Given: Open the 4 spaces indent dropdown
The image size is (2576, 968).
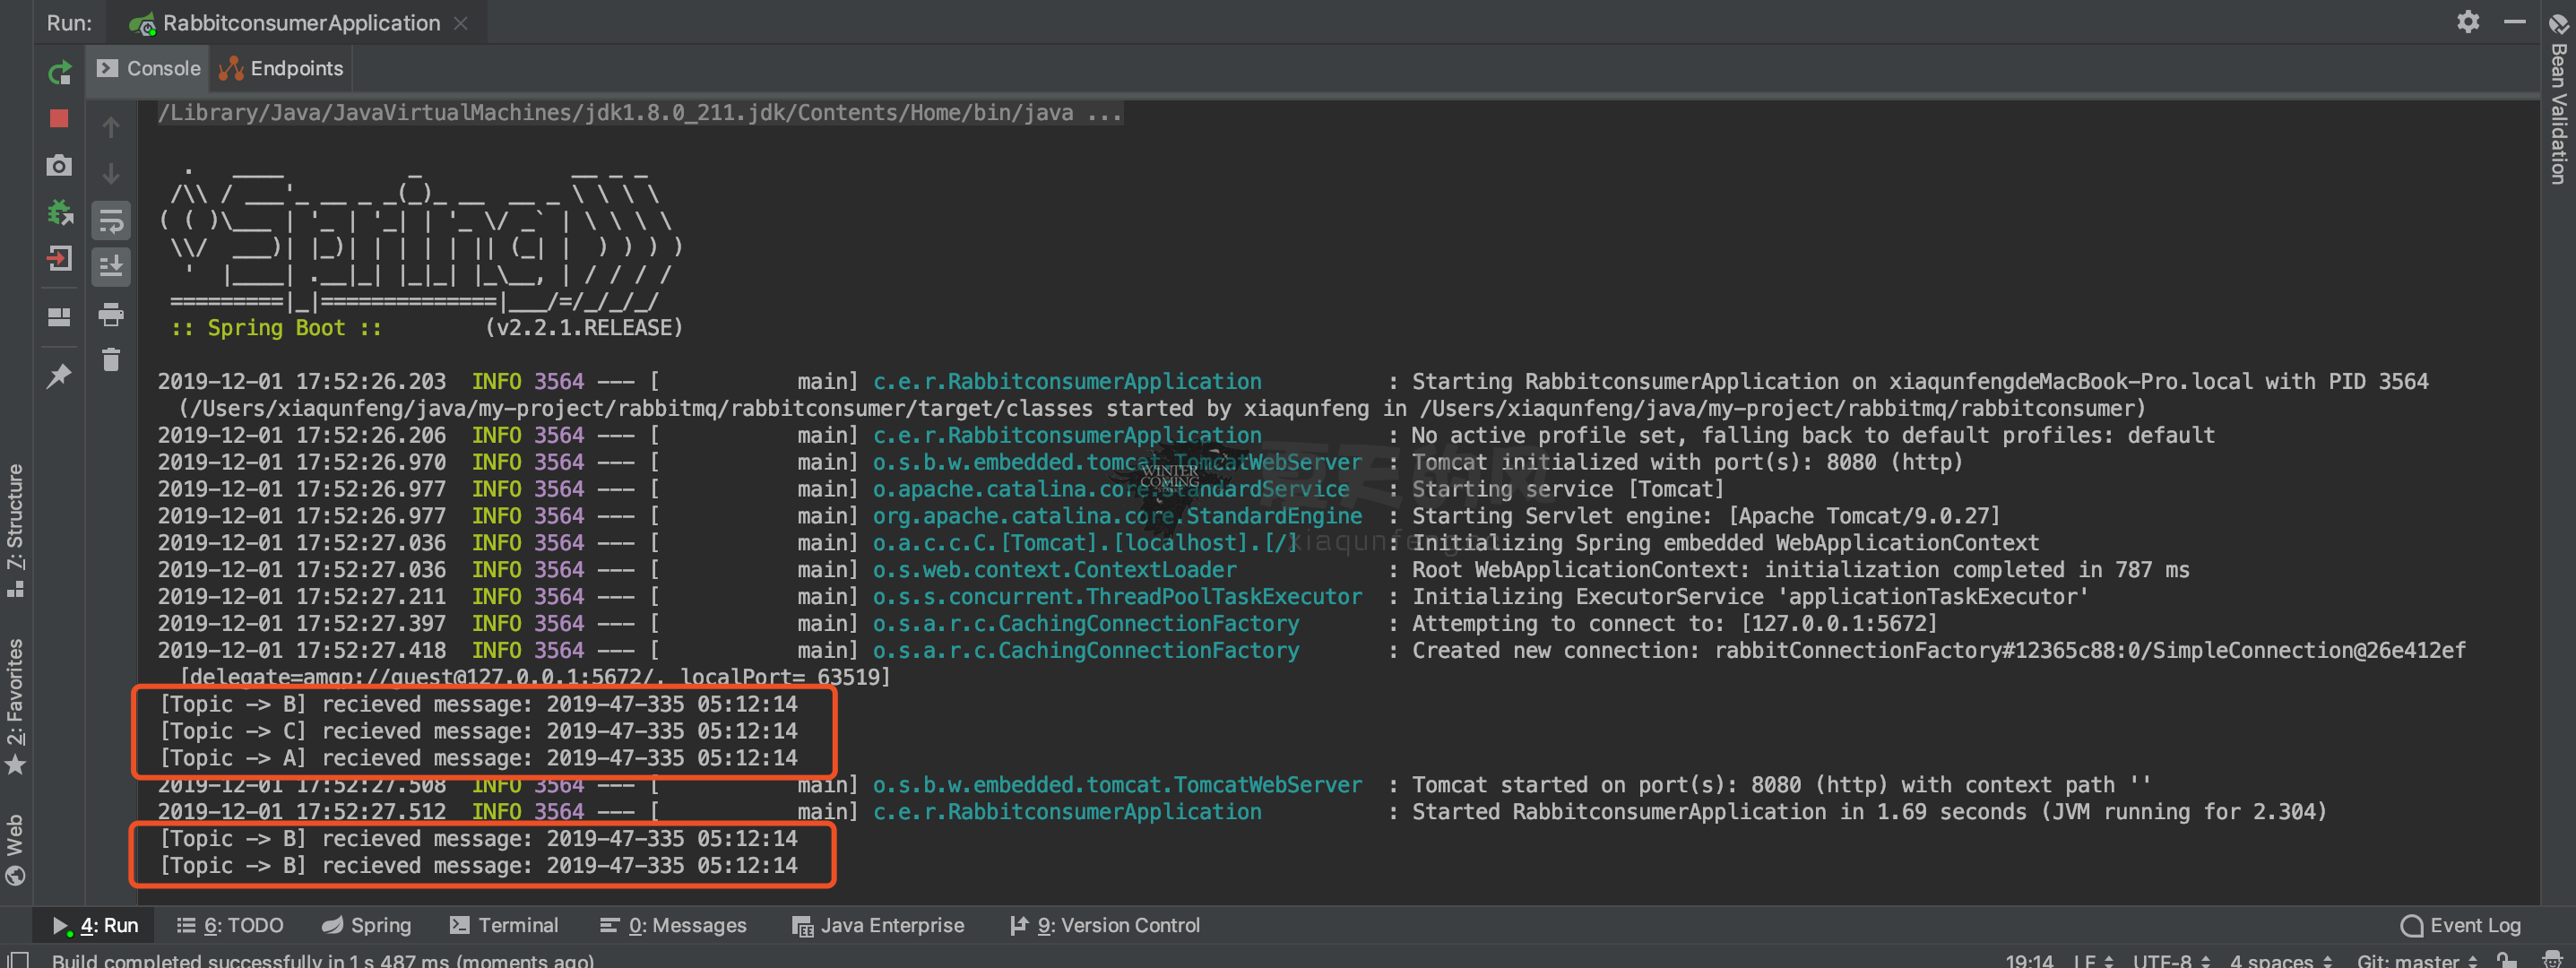Looking at the screenshot, I should point(2280,960).
